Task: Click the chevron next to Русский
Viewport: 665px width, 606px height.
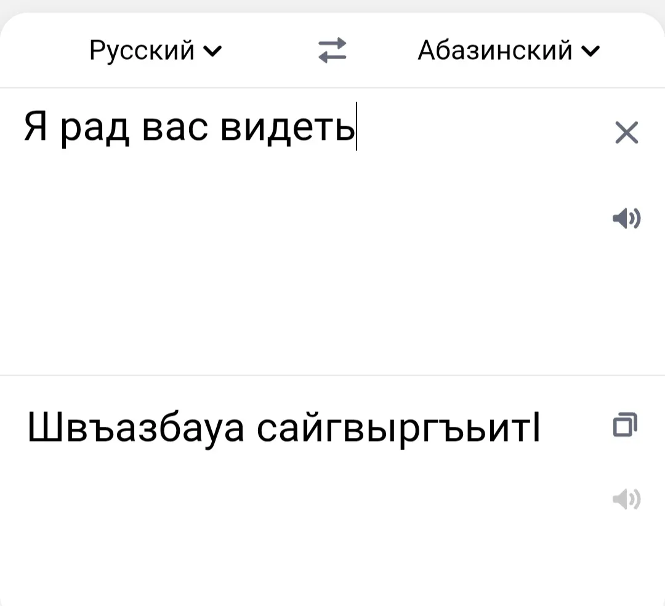Action: pyautogui.click(x=214, y=50)
